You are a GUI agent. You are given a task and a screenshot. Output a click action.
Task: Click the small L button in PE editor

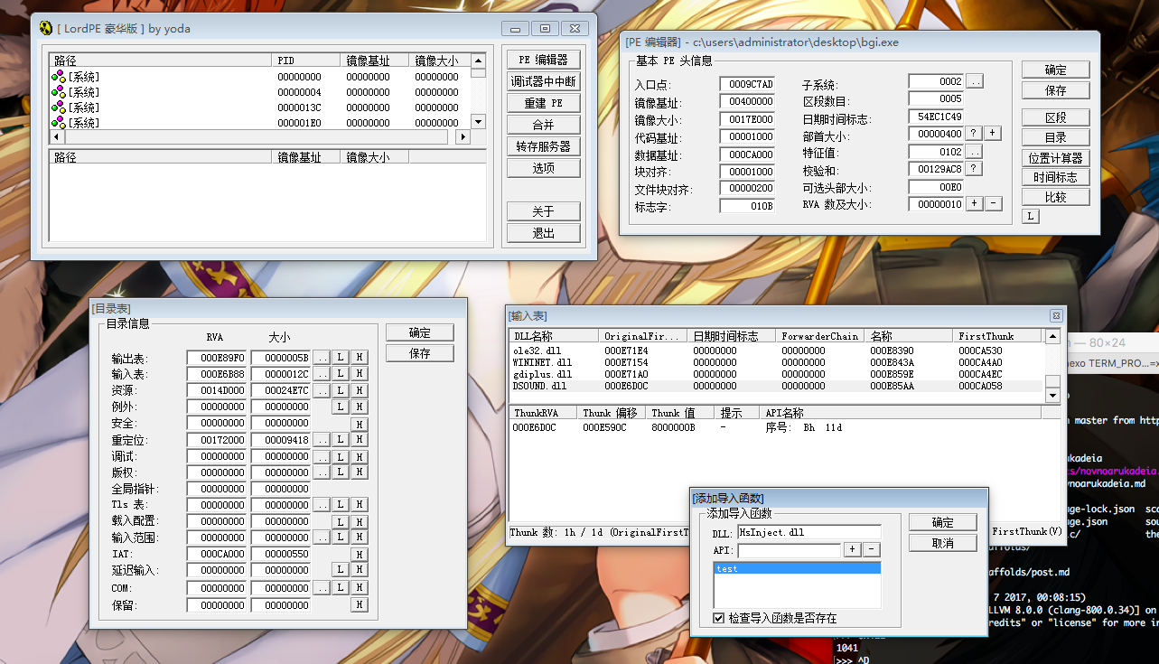pos(1031,216)
